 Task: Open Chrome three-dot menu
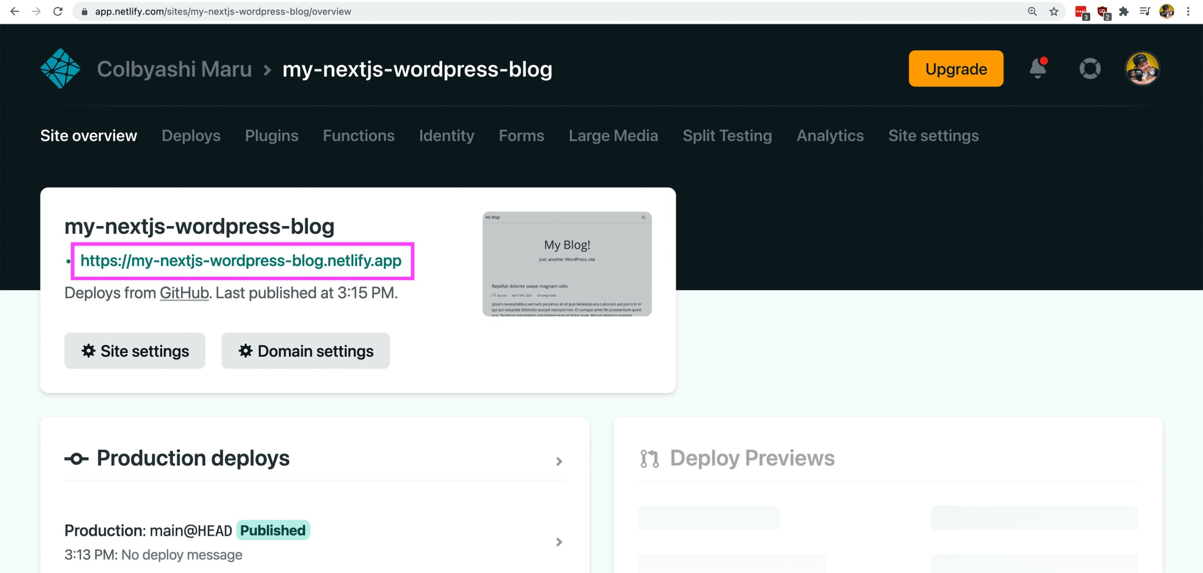(1188, 11)
